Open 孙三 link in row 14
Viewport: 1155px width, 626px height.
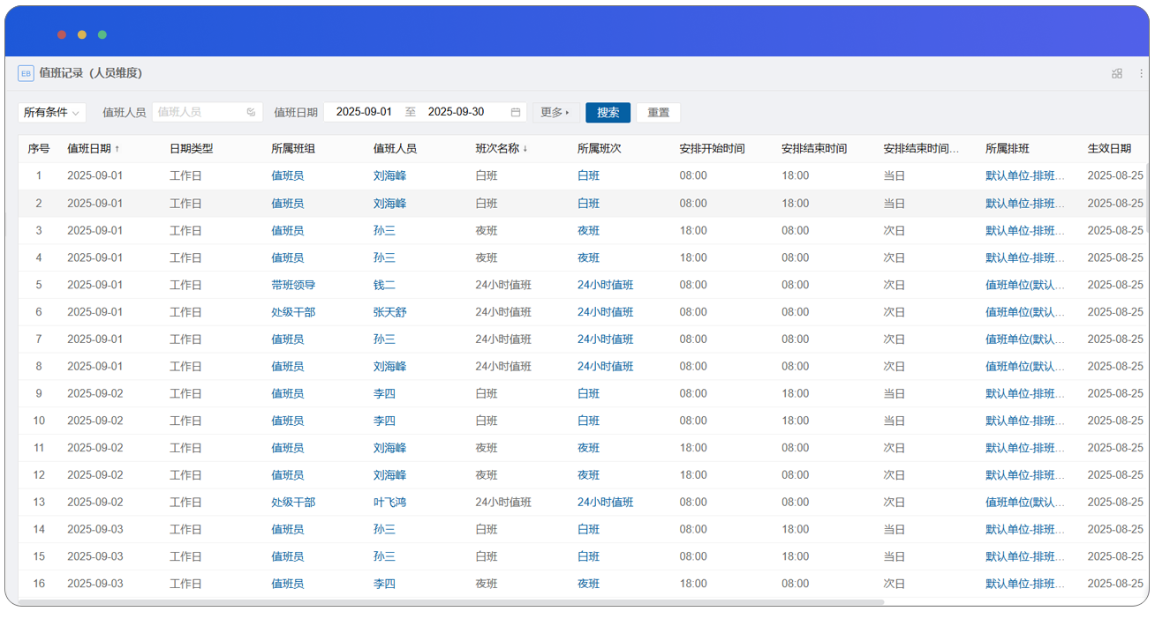384,530
